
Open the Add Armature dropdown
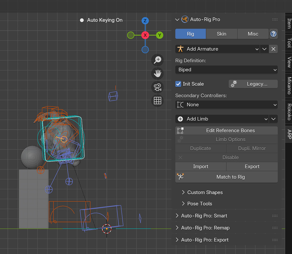pyautogui.click(x=218, y=49)
